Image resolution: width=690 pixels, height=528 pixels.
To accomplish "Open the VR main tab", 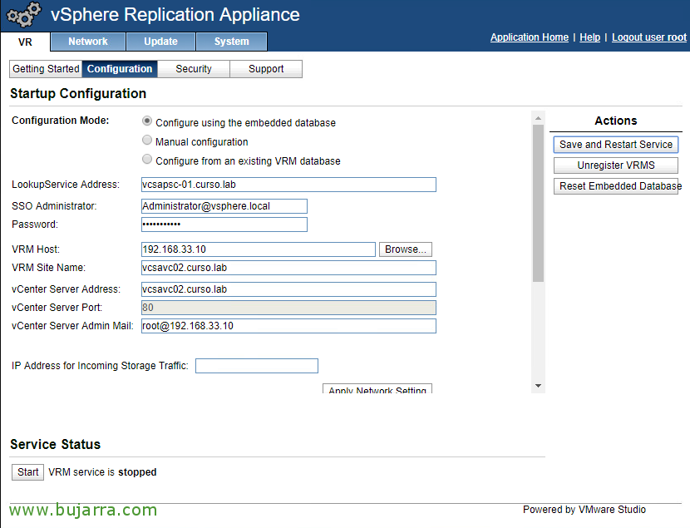I will (25, 42).
